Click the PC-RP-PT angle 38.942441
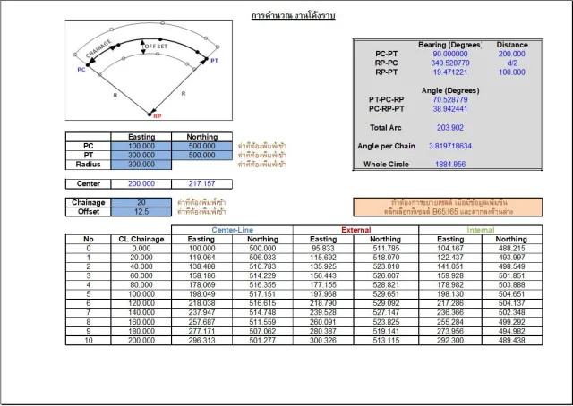 (449, 108)
